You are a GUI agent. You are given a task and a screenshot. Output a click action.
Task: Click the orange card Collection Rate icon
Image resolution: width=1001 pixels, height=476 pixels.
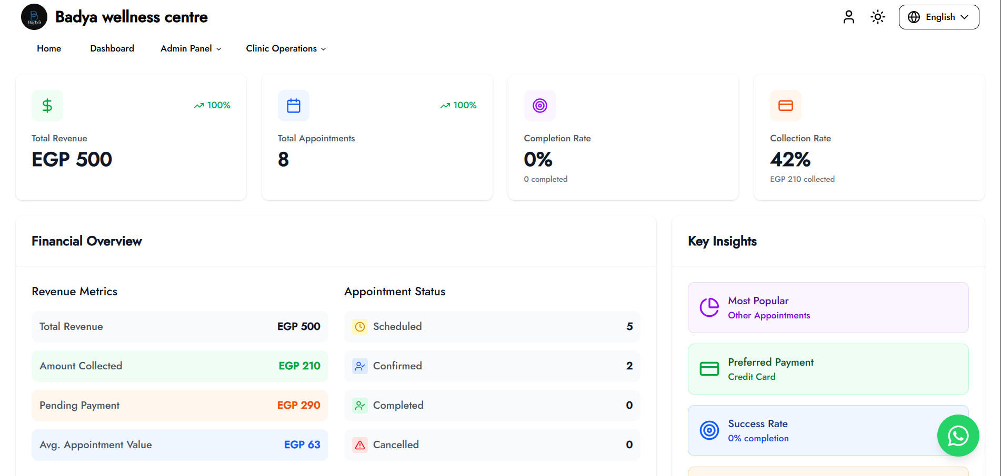coord(786,106)
